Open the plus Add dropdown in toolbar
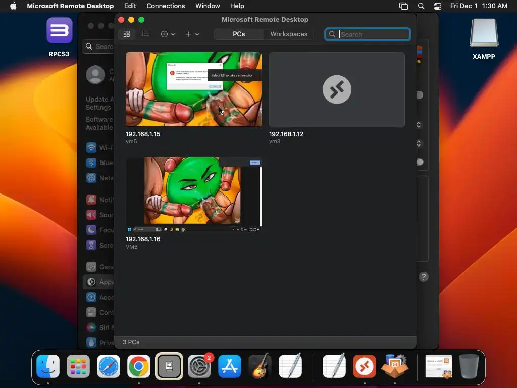Screen dimensions: 517x388 (192, 34)
